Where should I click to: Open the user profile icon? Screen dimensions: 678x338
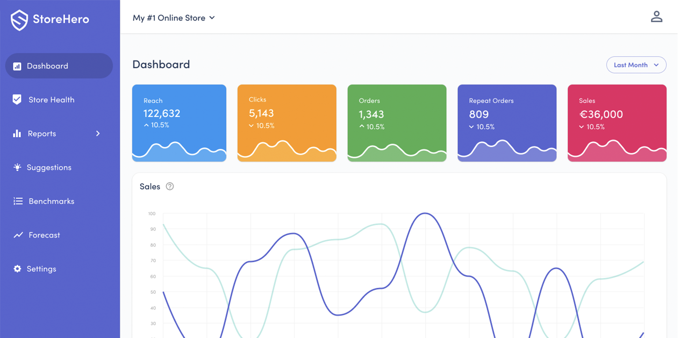(x=656, y=17)
